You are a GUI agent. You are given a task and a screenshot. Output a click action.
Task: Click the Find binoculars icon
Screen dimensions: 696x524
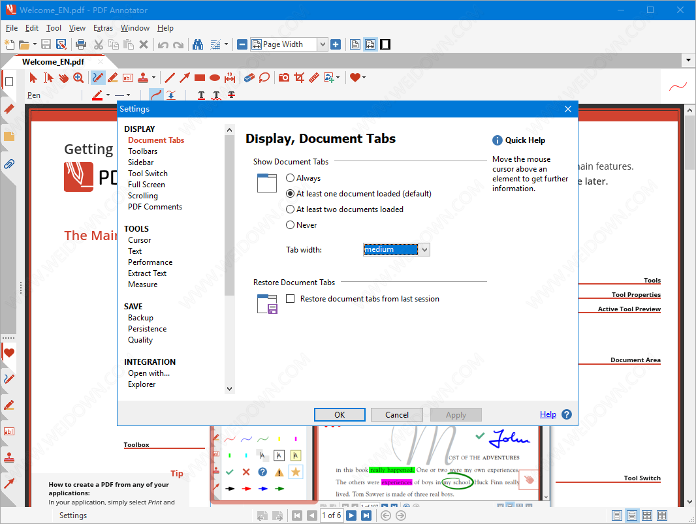pos(198,44)
